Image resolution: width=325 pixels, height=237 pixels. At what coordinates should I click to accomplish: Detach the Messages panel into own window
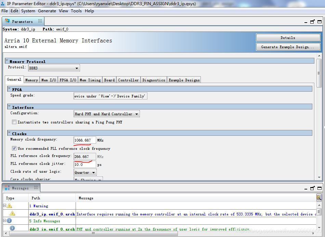point(312,188)
